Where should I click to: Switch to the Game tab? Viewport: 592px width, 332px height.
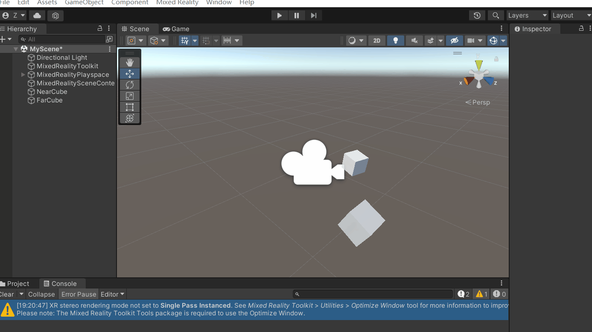point(176,29)
